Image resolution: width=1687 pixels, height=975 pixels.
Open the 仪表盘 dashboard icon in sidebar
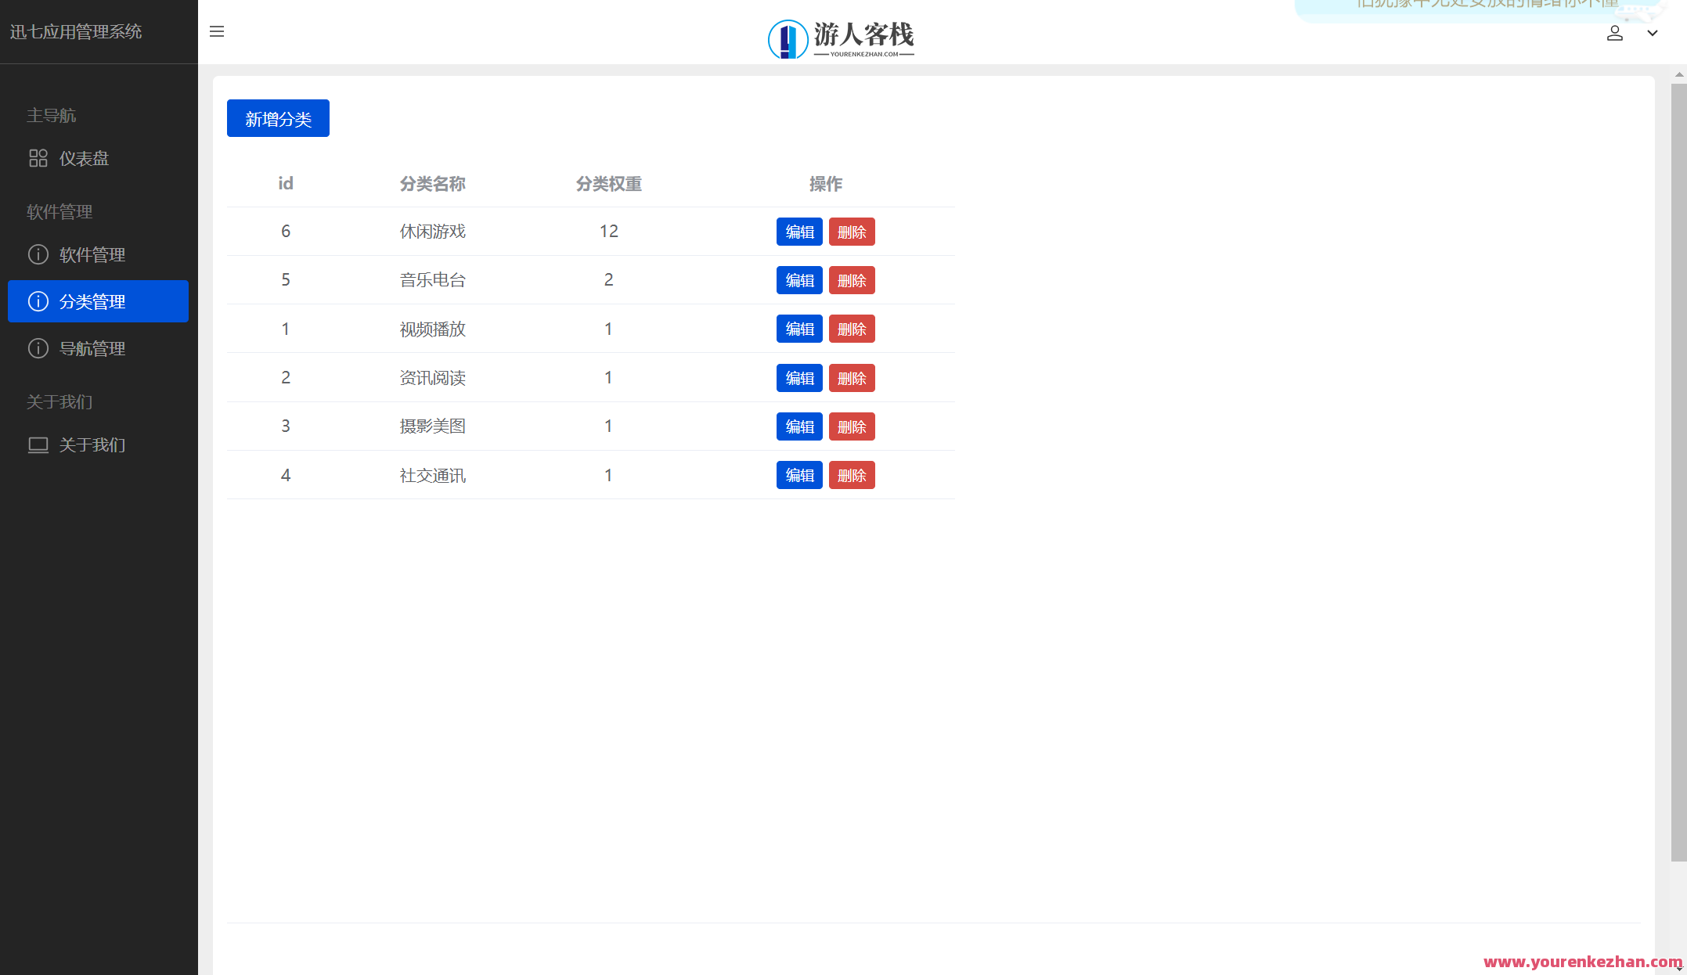coord(38,158)
